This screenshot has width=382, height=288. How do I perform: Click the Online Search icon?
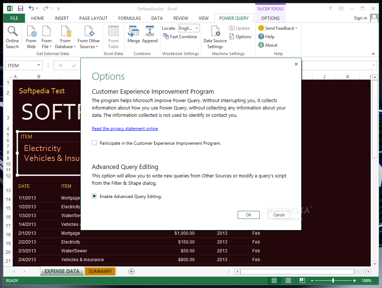click(x=12, y=37)
